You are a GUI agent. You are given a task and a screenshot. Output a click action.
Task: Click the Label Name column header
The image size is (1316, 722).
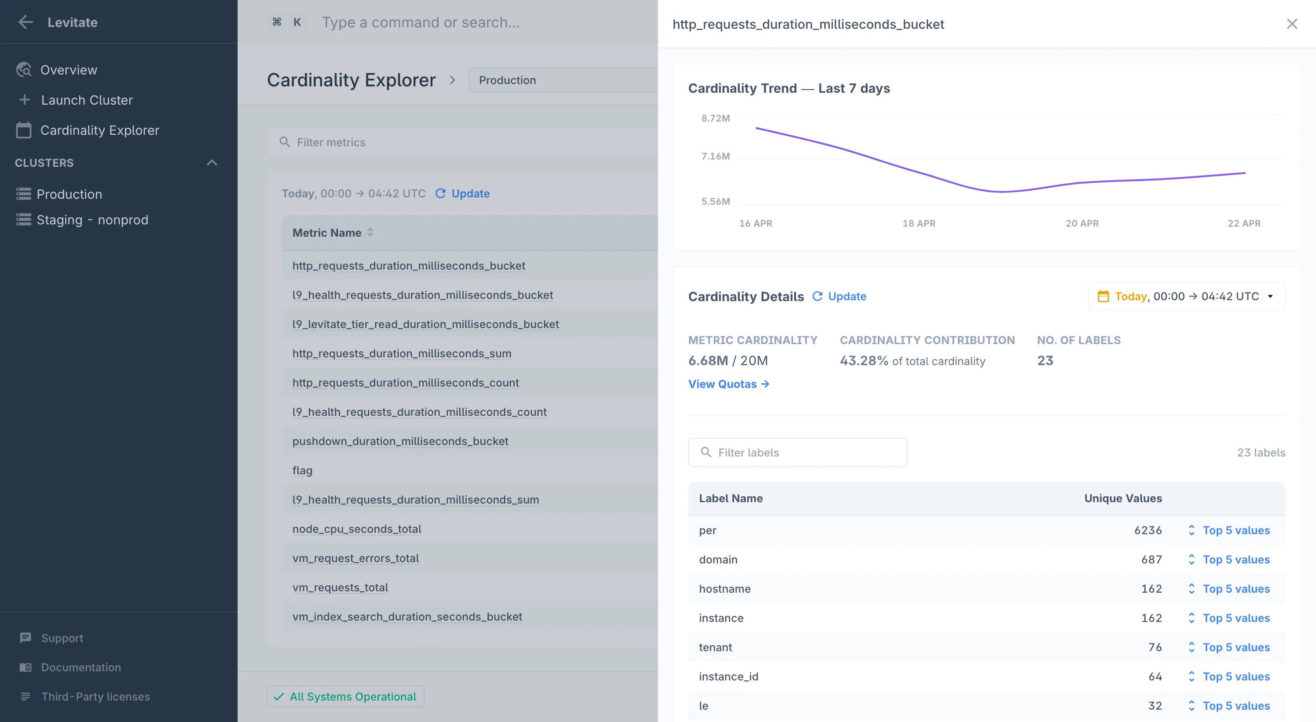tap(731, 498)
